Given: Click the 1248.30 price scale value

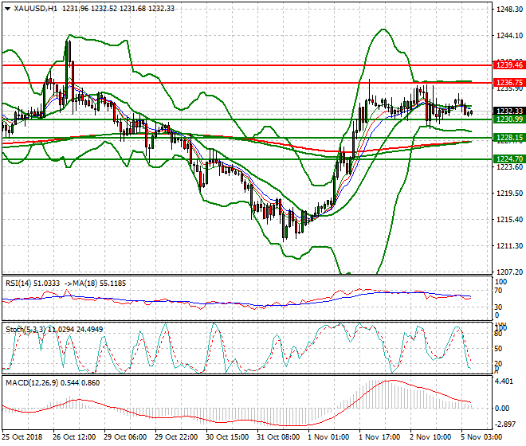Looking at the screenshot, I should [509, 10].
